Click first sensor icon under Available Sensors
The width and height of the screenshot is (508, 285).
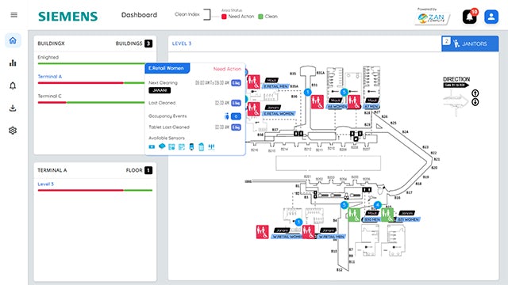pos(152,146)
